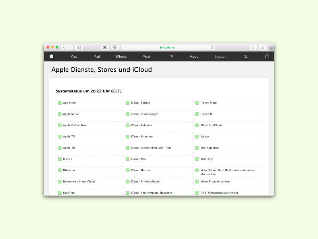Add a new tab with the plus button
Image resolution: width=318 pixels, height=239 pixels.
pyautogui.click(x=271, y=49)
